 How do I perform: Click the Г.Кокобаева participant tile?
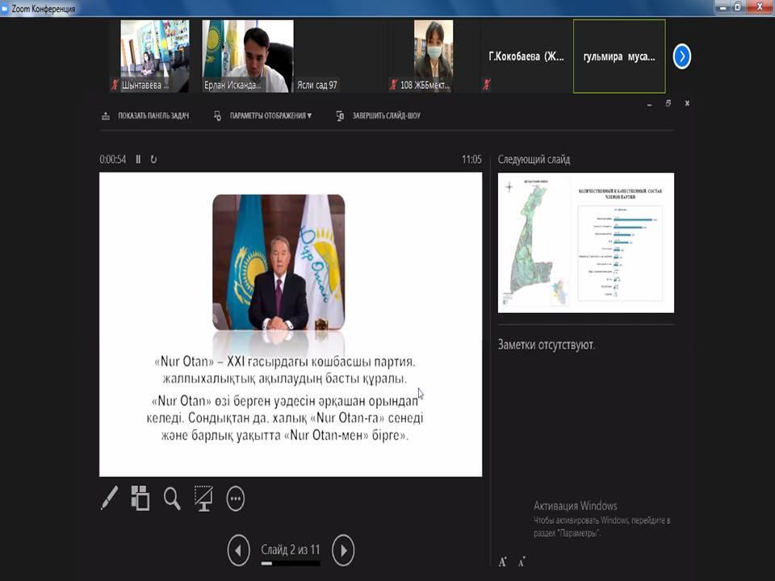(x=526, y=56)
